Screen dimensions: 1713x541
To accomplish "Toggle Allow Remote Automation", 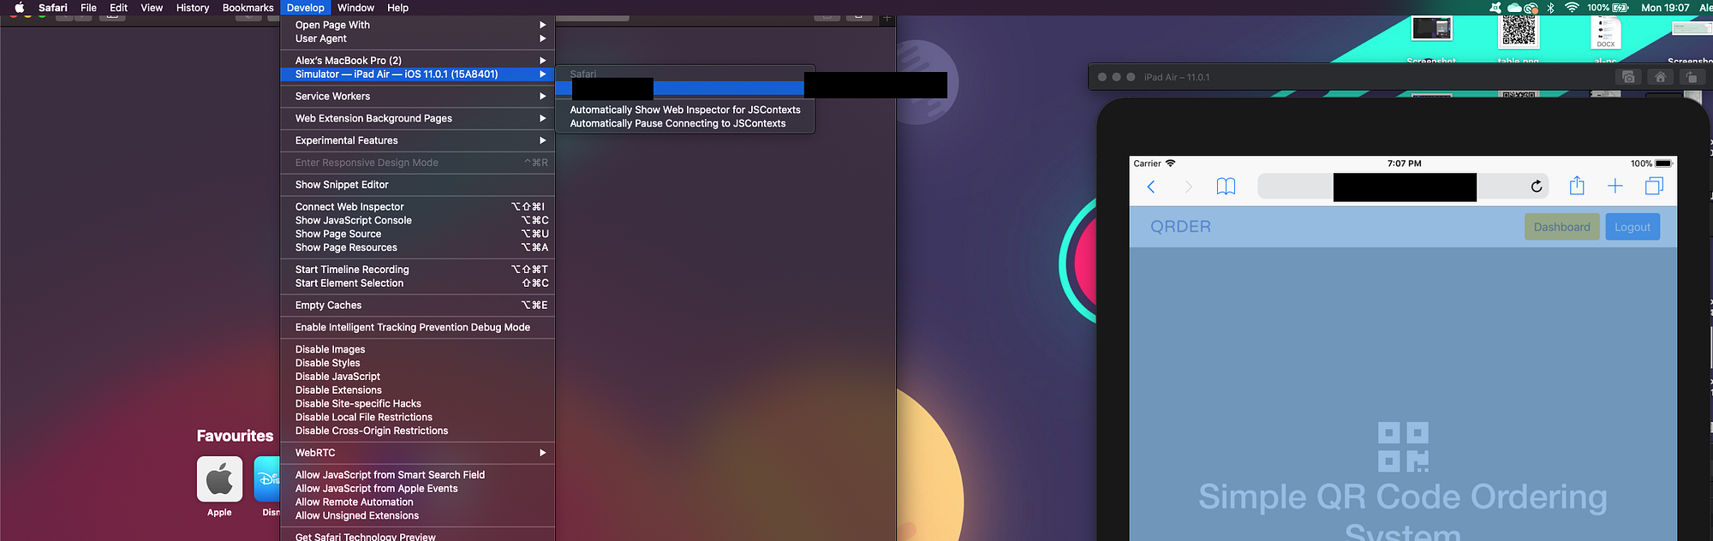I will point(417,502).
